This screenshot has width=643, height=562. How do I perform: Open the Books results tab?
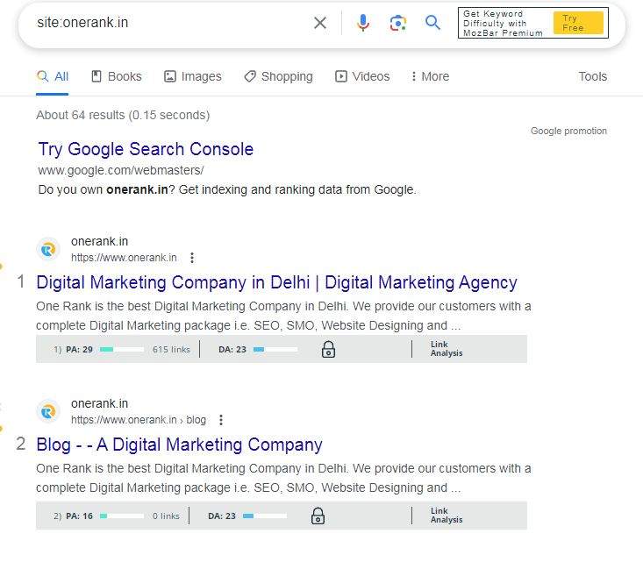117,76
